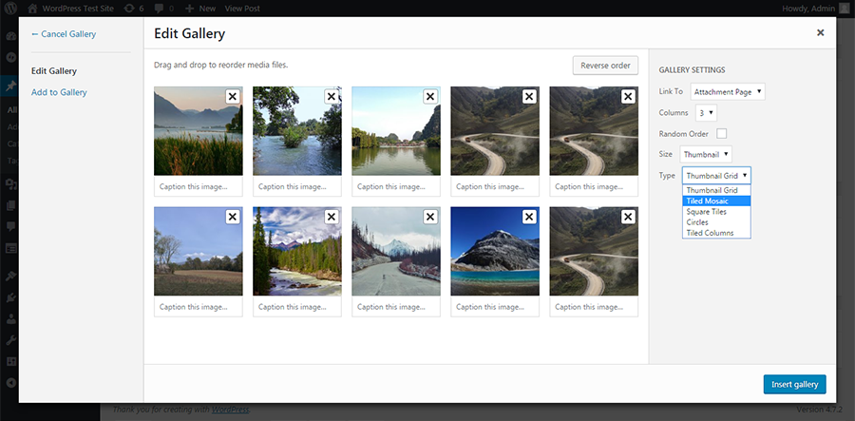Open the Link To dropdown
This screenshot has width=855, height=421.
(728, 92)
